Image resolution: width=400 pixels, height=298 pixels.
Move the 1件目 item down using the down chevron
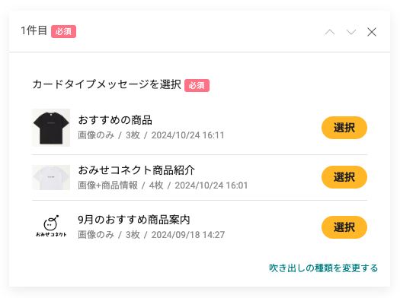[x=351, y=32]
